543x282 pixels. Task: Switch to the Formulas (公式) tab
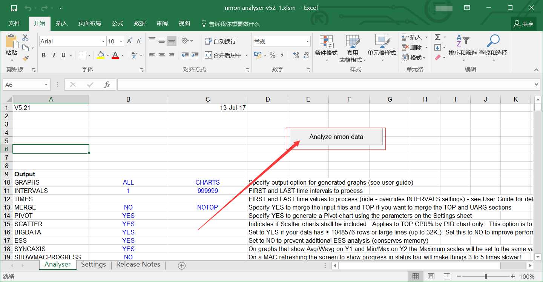(117, 23)
